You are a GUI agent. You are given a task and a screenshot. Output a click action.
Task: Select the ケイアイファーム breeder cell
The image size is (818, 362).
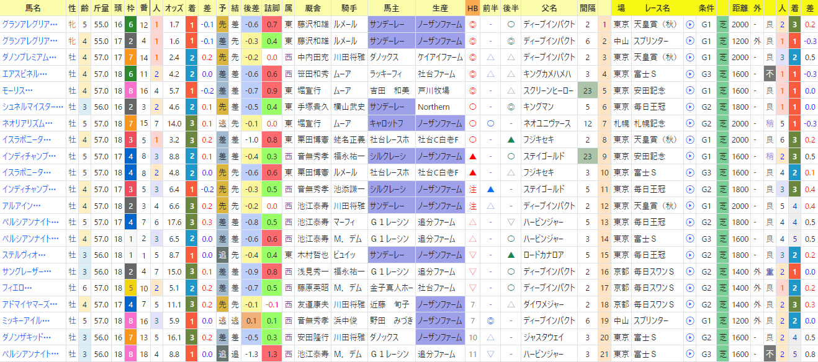439,57
